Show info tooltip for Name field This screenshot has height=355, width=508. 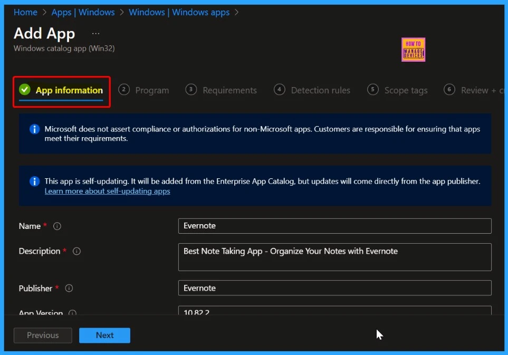pyautogui.click(x=57, y=226)
